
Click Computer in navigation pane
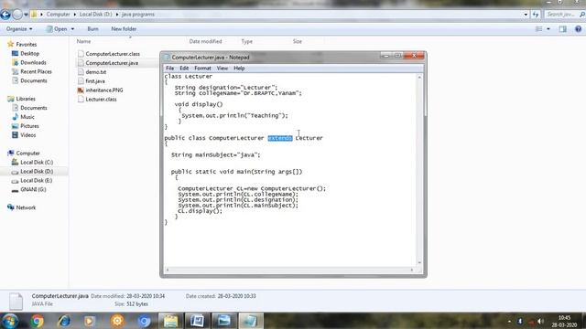(27, 154)
